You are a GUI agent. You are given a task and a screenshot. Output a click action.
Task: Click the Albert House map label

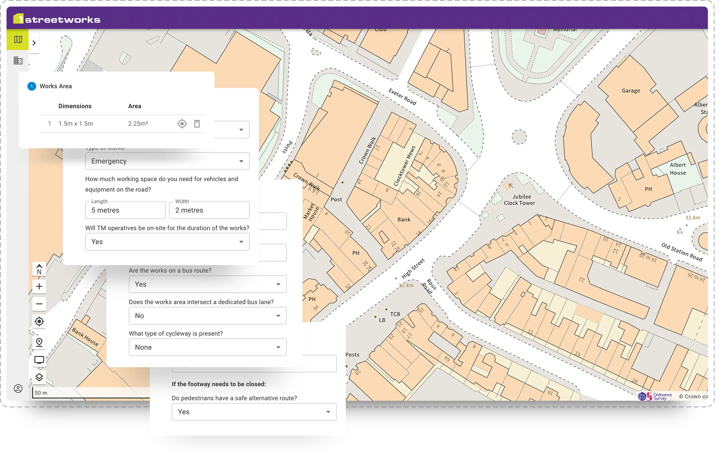click(x=678, y=169)
